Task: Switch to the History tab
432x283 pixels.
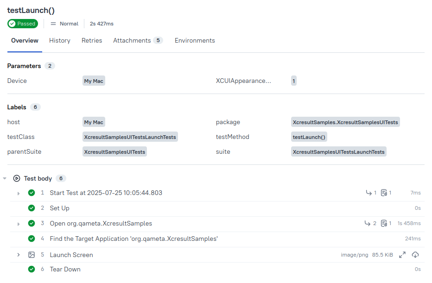Action: (60, 40)
